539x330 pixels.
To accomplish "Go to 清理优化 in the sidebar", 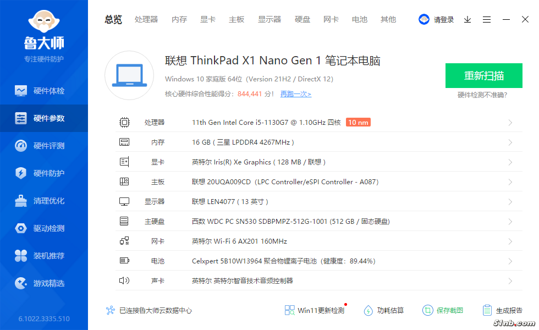I will pyautogui.click(x=48, y=201).
